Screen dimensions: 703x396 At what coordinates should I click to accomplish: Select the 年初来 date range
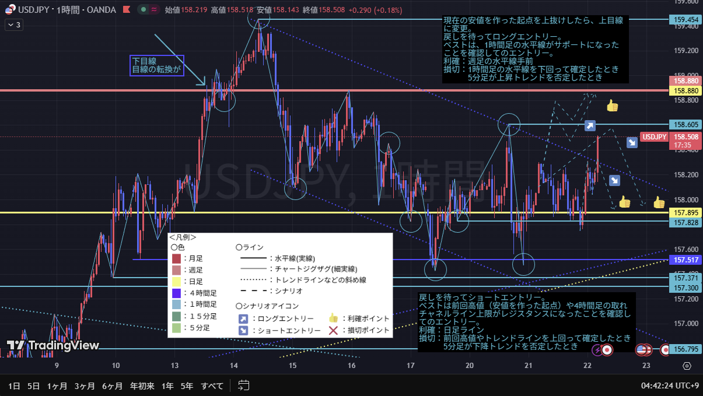142,386
